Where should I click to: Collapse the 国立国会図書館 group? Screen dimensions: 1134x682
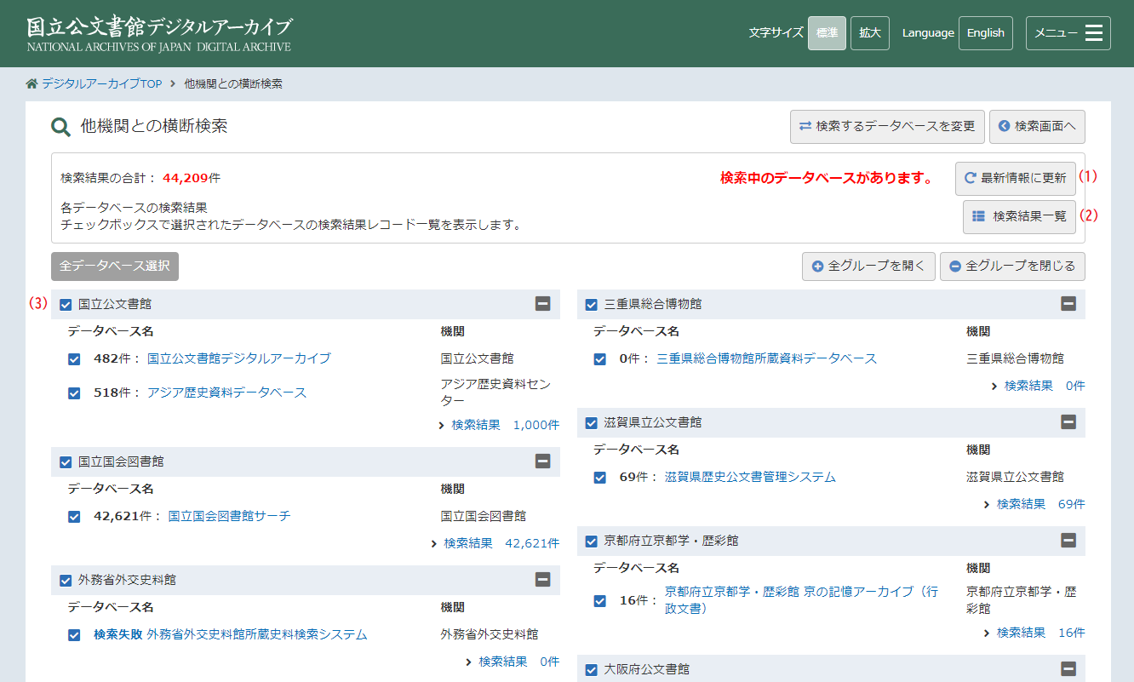pyautogui.click(x=542, y=461)
